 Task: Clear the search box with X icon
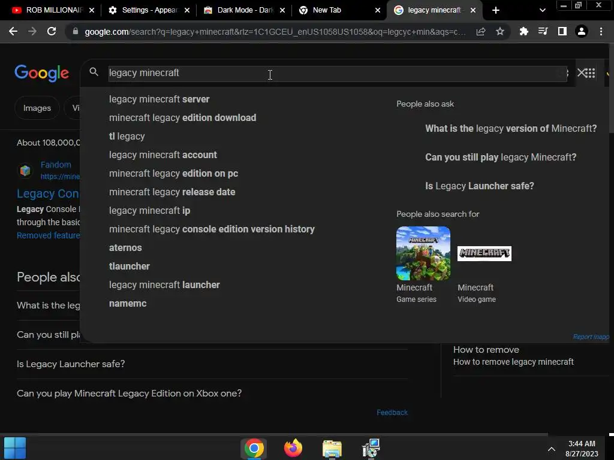coord(582,72)
